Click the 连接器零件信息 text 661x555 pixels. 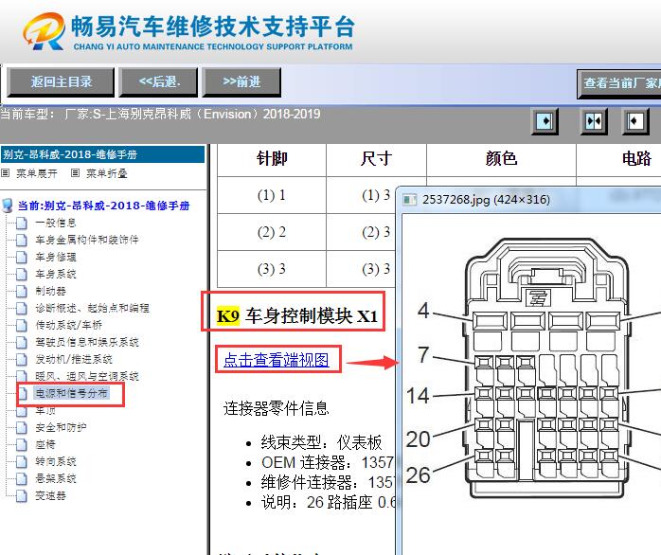click(x=277, y=408)
